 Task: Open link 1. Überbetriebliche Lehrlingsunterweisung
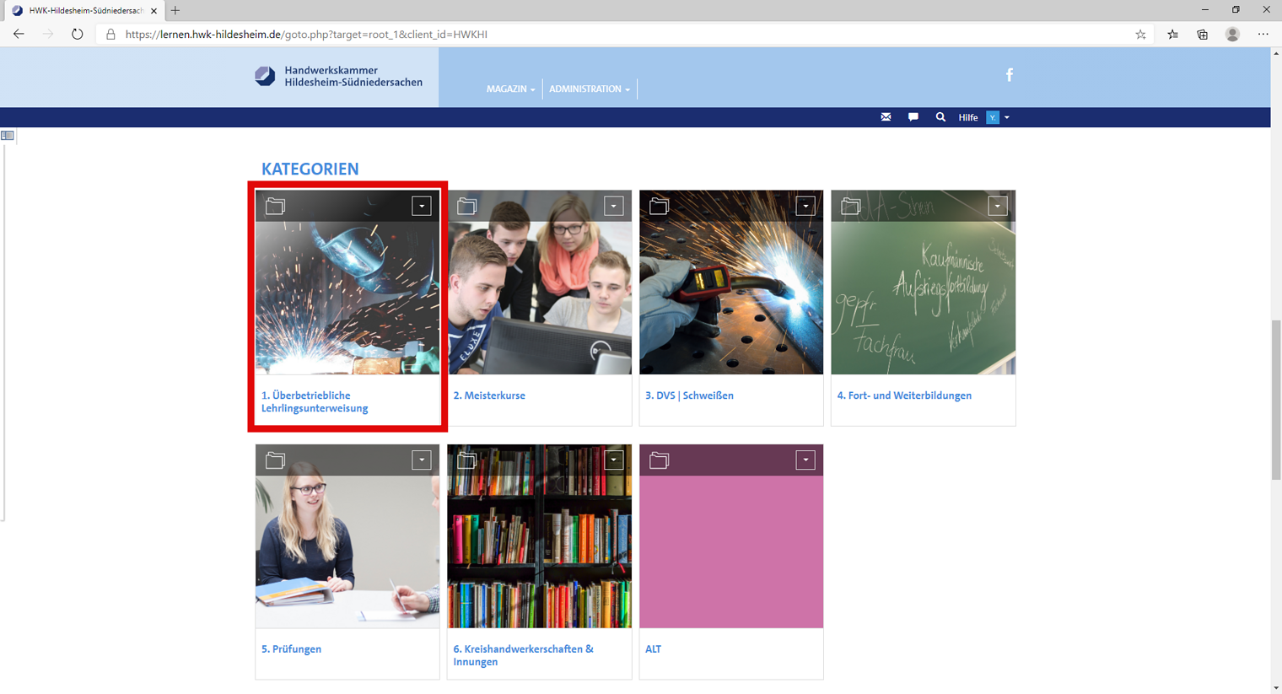click(315, 401)
